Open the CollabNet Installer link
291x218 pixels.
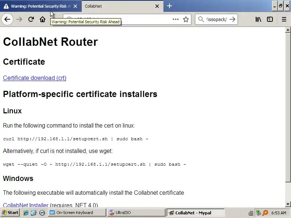pos(25,205)
